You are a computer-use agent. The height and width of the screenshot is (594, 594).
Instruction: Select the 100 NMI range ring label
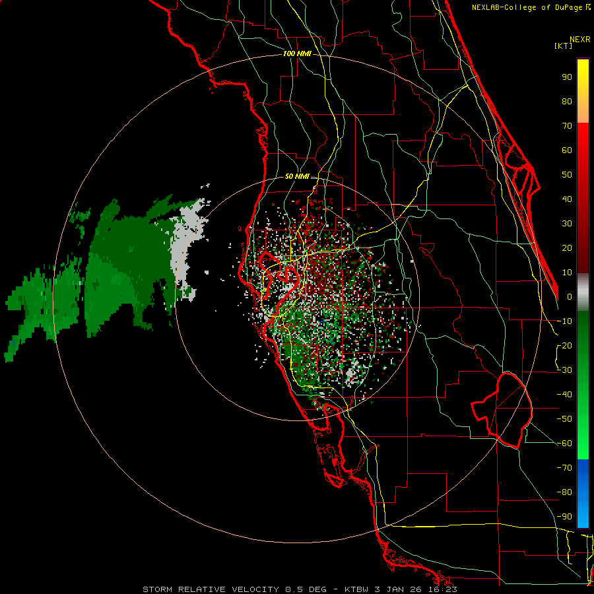pos(297,53)
